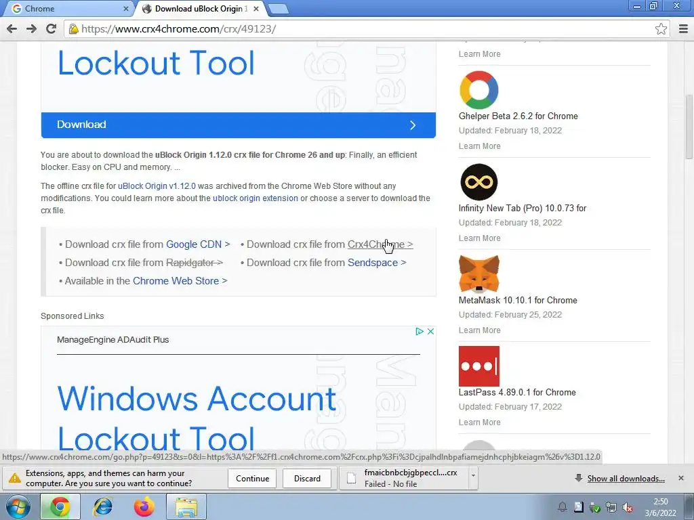The height and width of the screenshot is (520, 694).
Task: Click the taskbar clock showing 2:50
Action: (660, 507)
